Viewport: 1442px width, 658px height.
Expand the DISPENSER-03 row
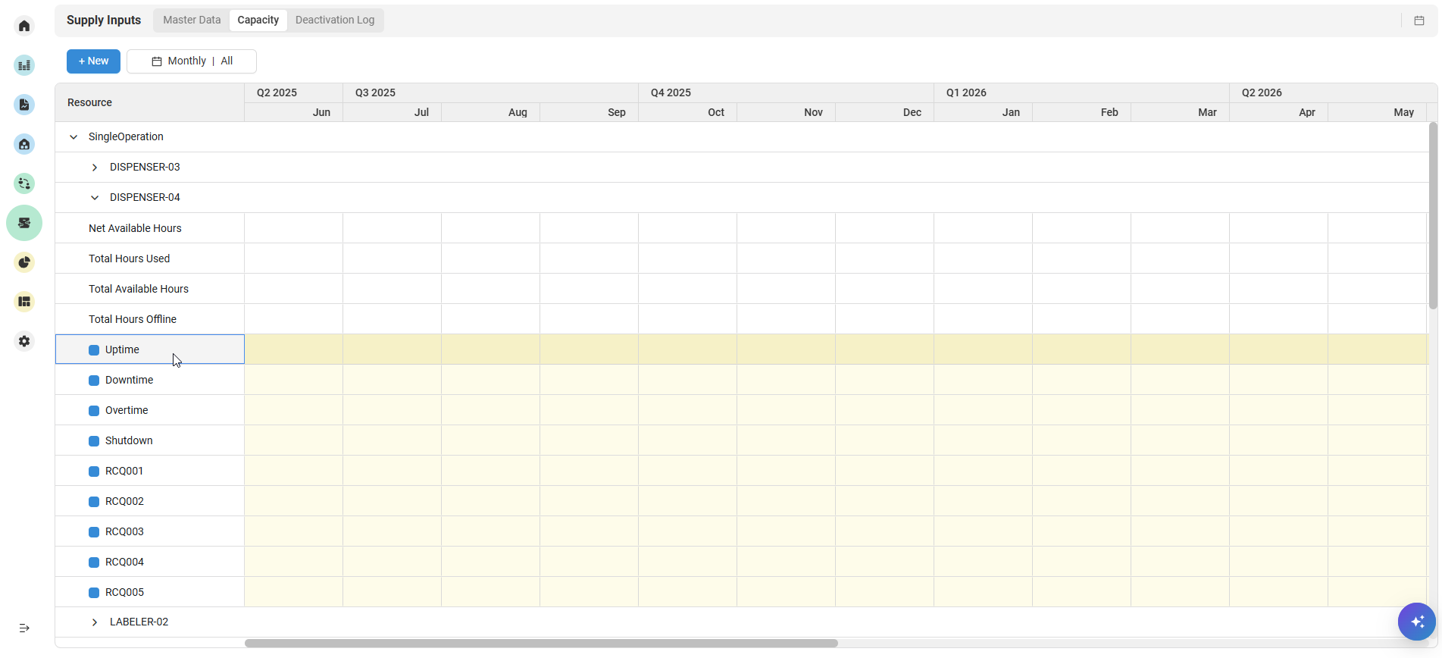point(95,168)
